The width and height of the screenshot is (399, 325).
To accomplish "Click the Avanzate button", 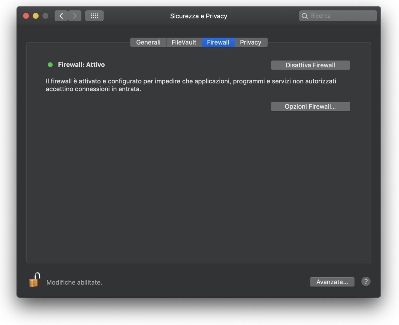I will pyautogui.click(x=332, y=282).
